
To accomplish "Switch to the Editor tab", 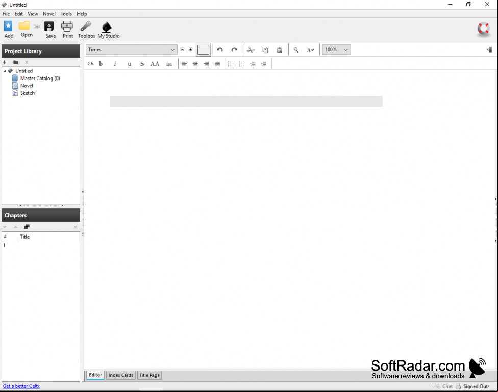I will pyautogui.click(x=95, y=375).
